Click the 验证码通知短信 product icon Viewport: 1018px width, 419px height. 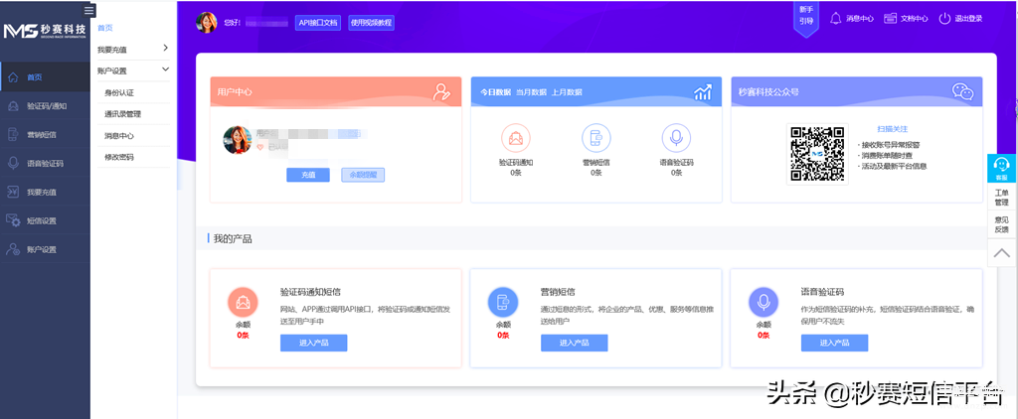(x=243, y=302)
